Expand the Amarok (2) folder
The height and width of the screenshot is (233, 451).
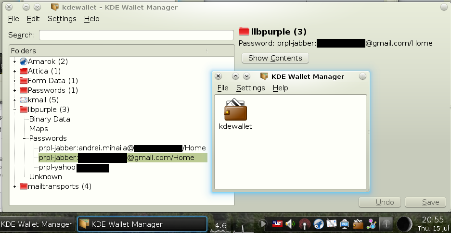(x=14, y=61)
